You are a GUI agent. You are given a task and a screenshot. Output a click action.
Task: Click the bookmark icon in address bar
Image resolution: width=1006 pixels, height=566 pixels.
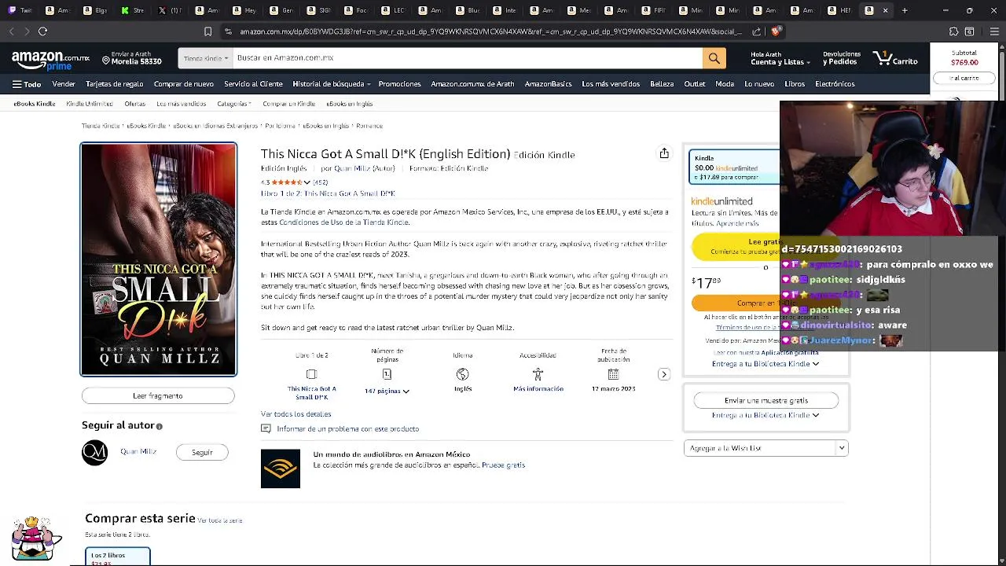point(207,31)
